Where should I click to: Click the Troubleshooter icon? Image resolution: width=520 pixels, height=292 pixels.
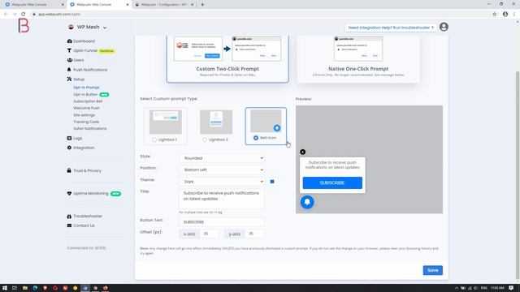click(x=69, y=217)
